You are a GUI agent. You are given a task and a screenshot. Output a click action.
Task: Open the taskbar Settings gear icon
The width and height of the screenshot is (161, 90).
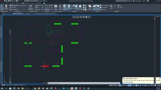88,88
